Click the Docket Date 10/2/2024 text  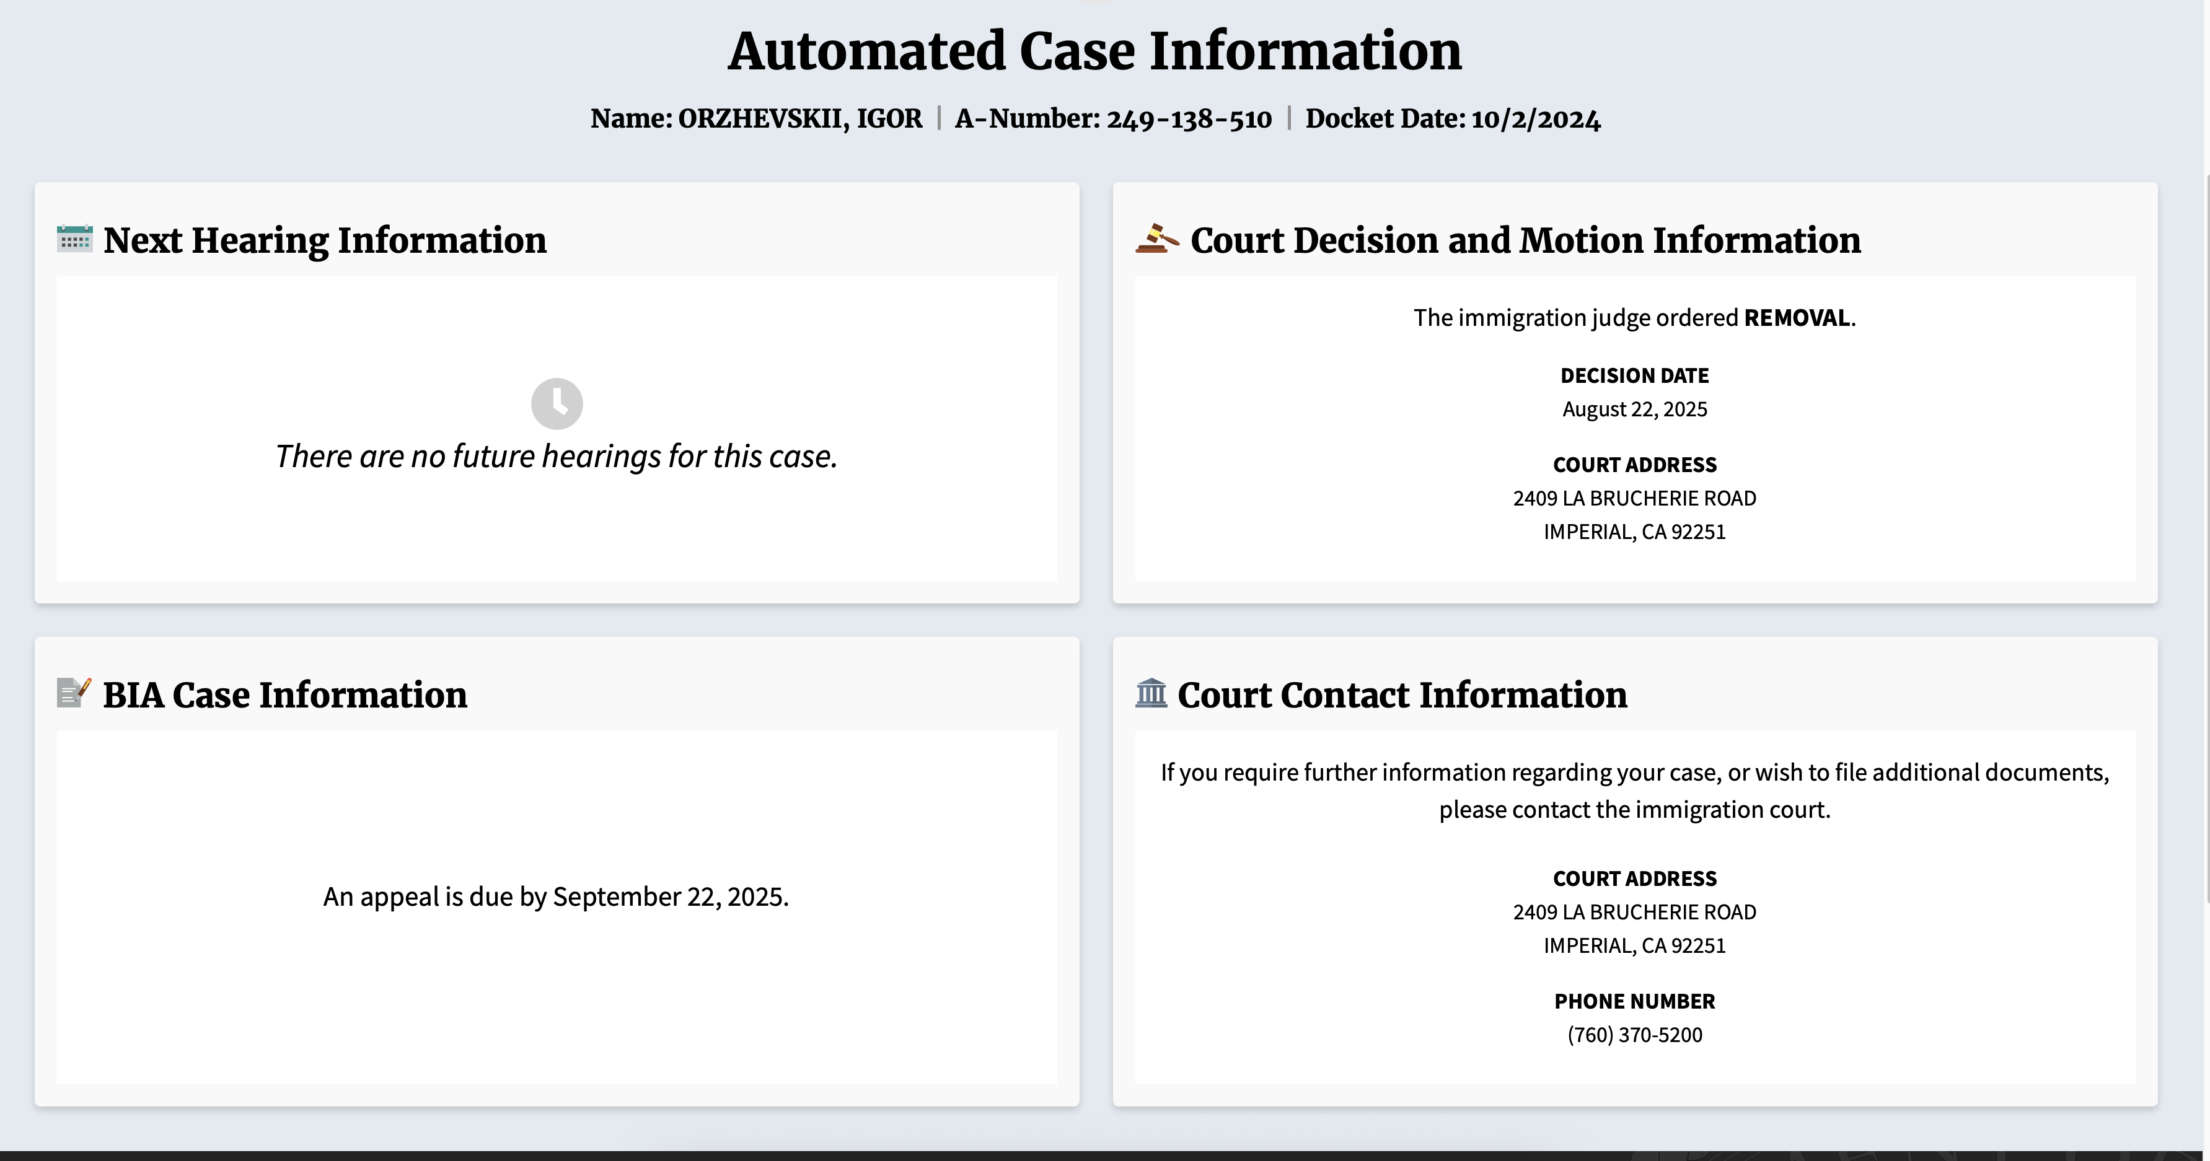click(x=1536, y=118)
